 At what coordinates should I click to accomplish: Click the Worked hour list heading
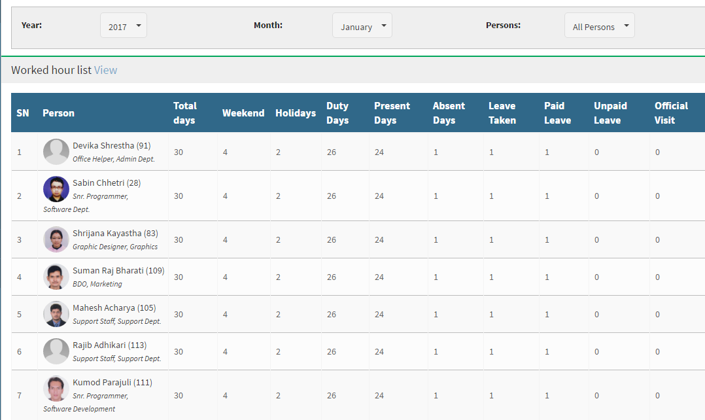tap(51, 70)
